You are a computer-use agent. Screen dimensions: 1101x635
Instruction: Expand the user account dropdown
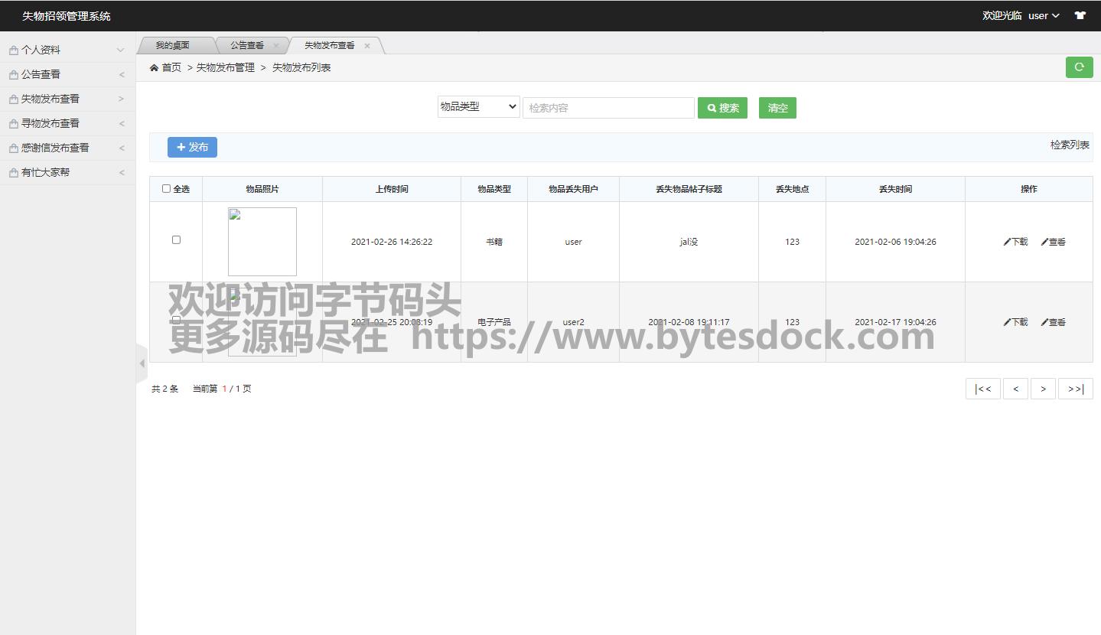1043,15
